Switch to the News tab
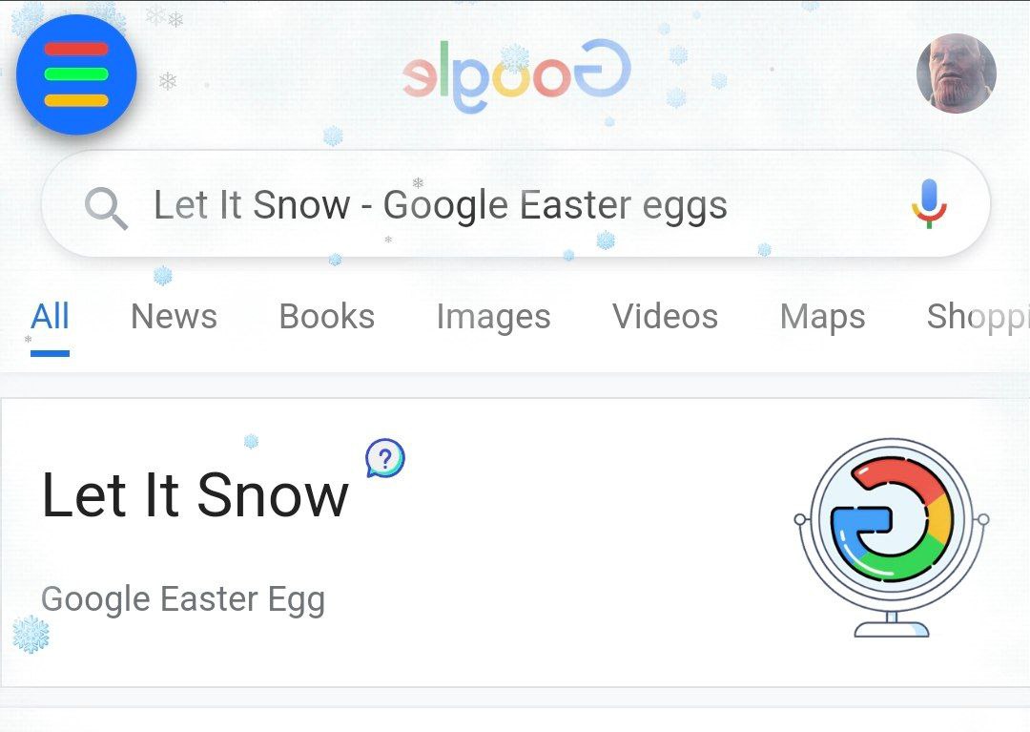This screenshot has width=1030, height=732. click(174, 317)
